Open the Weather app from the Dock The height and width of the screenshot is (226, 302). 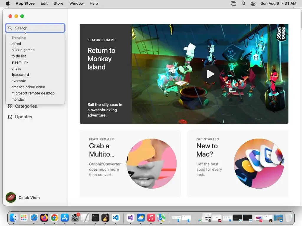point(141,218)
